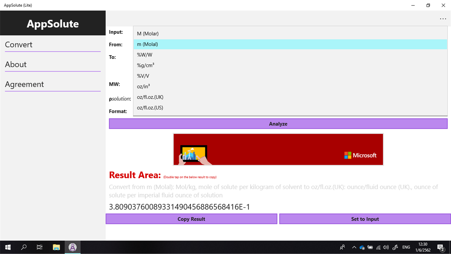Open the Start menu
Screen dimensions: 451x254
tap(7, 247)
